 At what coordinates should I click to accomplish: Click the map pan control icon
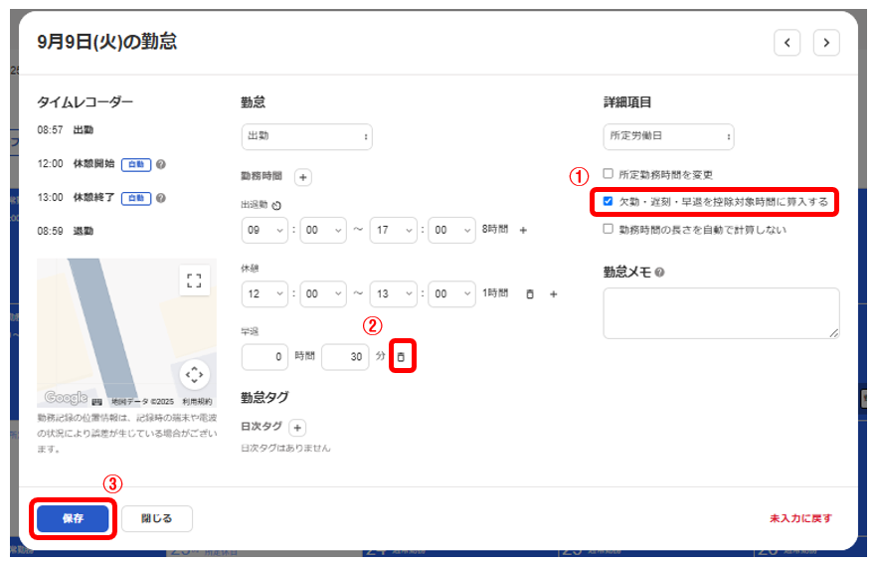tap(195, 374)
